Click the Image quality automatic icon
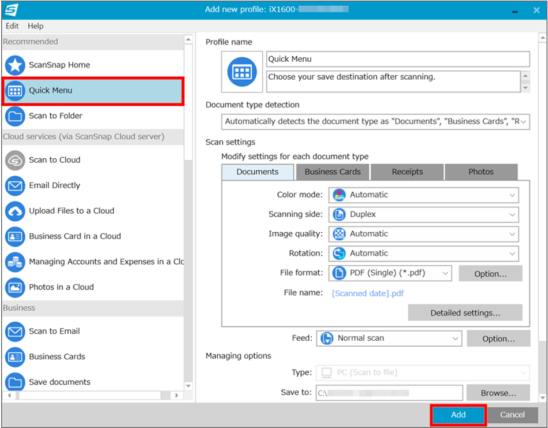Viewport: 548px width, 428px height. [x=339, y=234]
